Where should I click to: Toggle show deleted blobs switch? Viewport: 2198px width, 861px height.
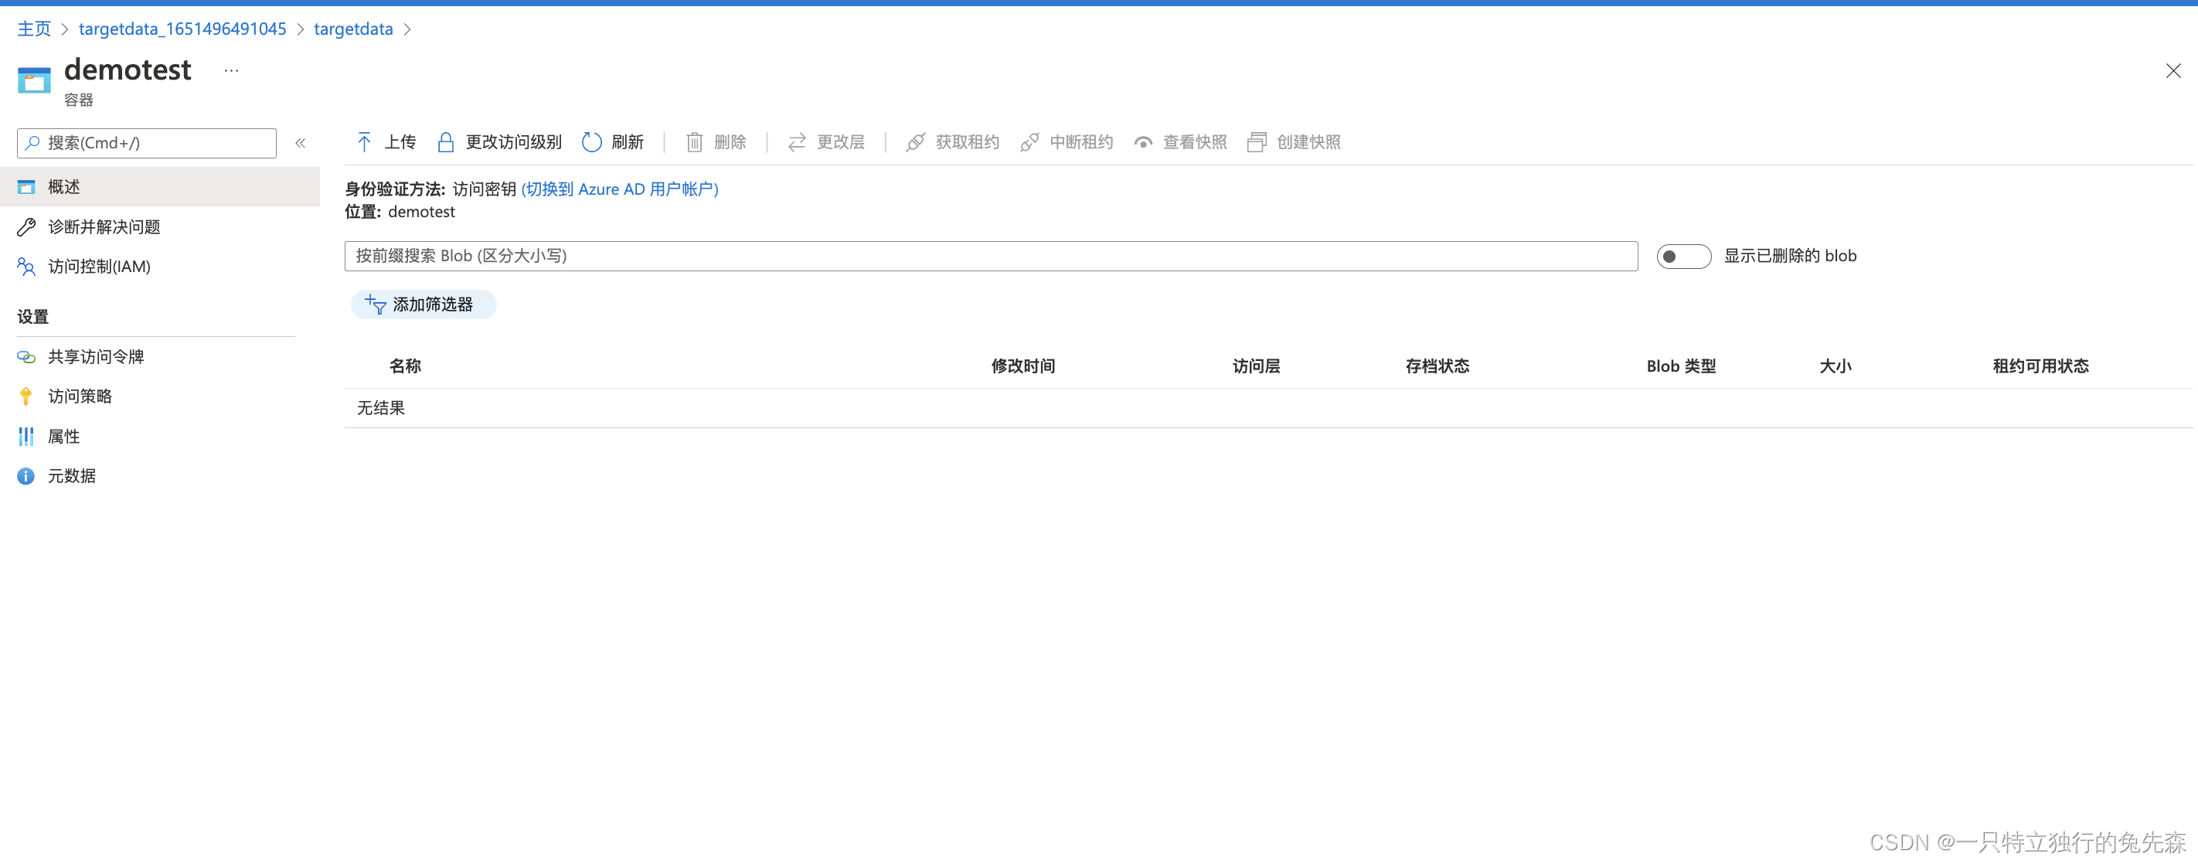(x=1683, y=256)
